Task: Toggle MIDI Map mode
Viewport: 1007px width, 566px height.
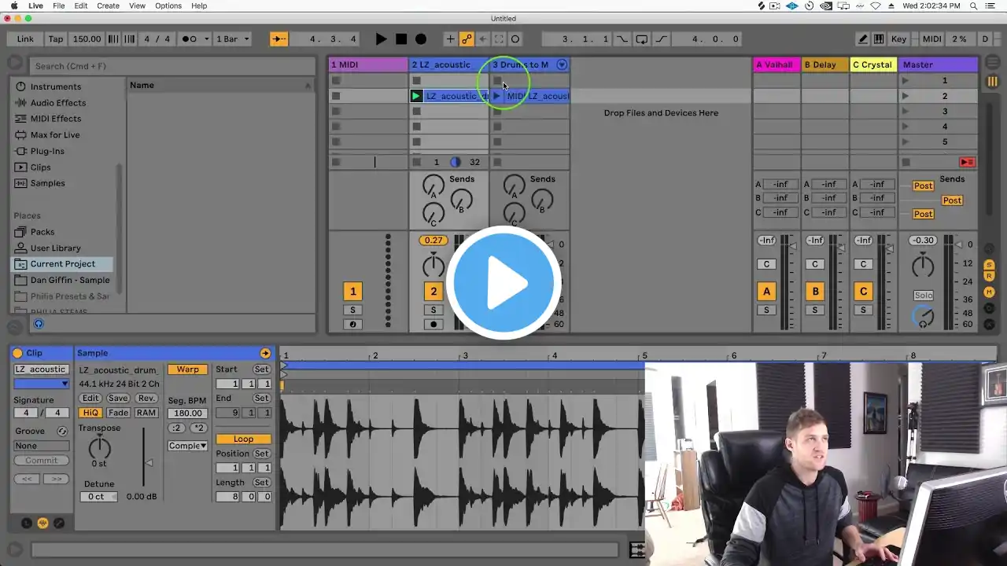Action: [931, 39]
